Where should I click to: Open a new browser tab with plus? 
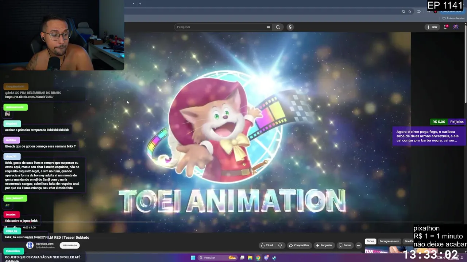click(140, 4)
